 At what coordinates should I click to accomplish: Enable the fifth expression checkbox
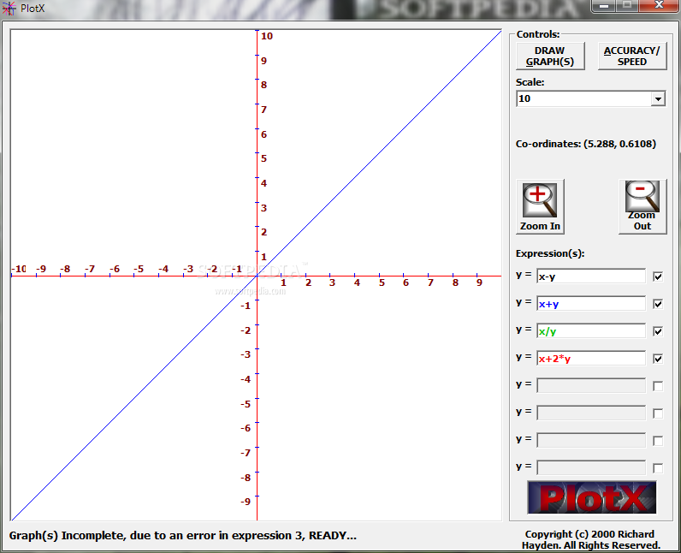(658, 386)
